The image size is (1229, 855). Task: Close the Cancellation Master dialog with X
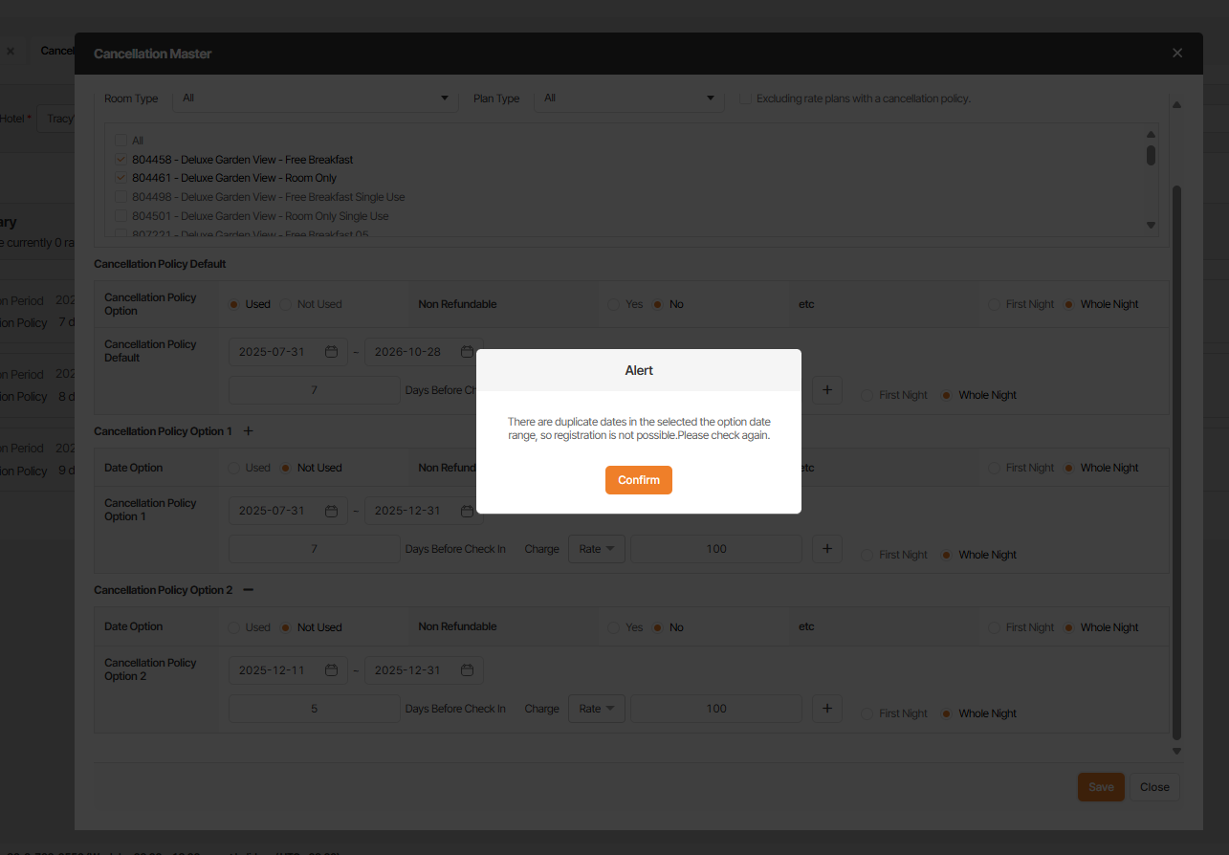coord(1177,54)
